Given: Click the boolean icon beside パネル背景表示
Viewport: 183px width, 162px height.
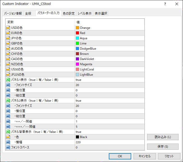Looking at the screenshot, I should click(x=8, y=132).
